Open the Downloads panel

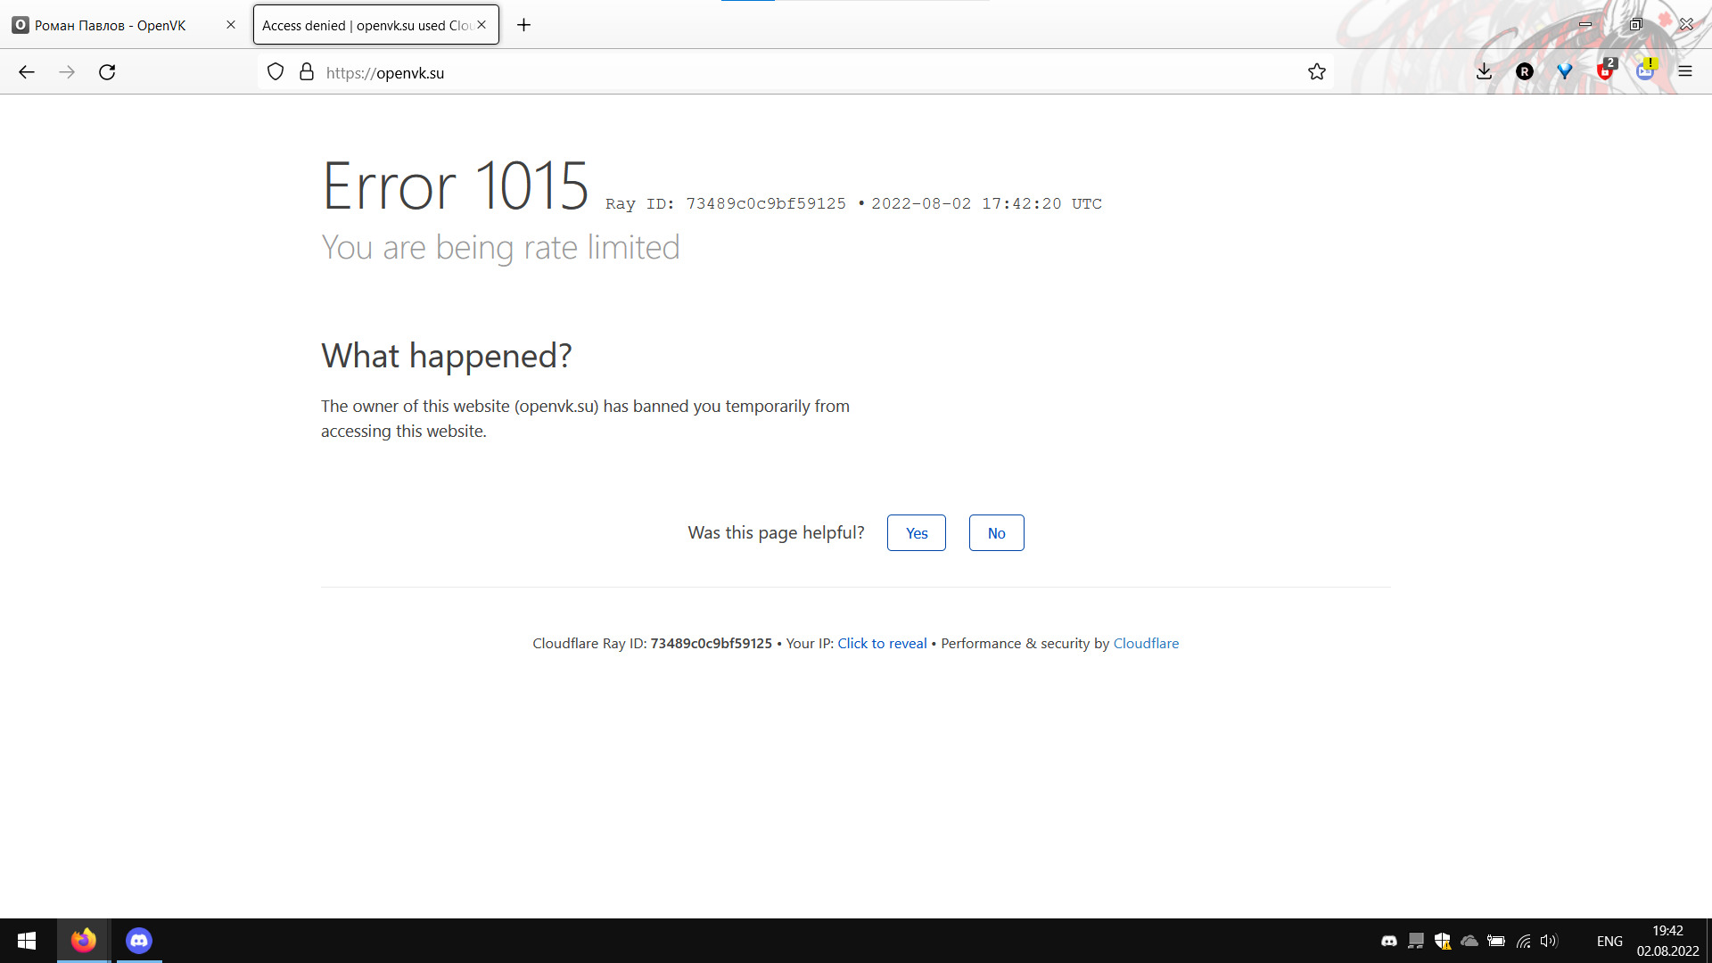click(x=1484, y=72)
